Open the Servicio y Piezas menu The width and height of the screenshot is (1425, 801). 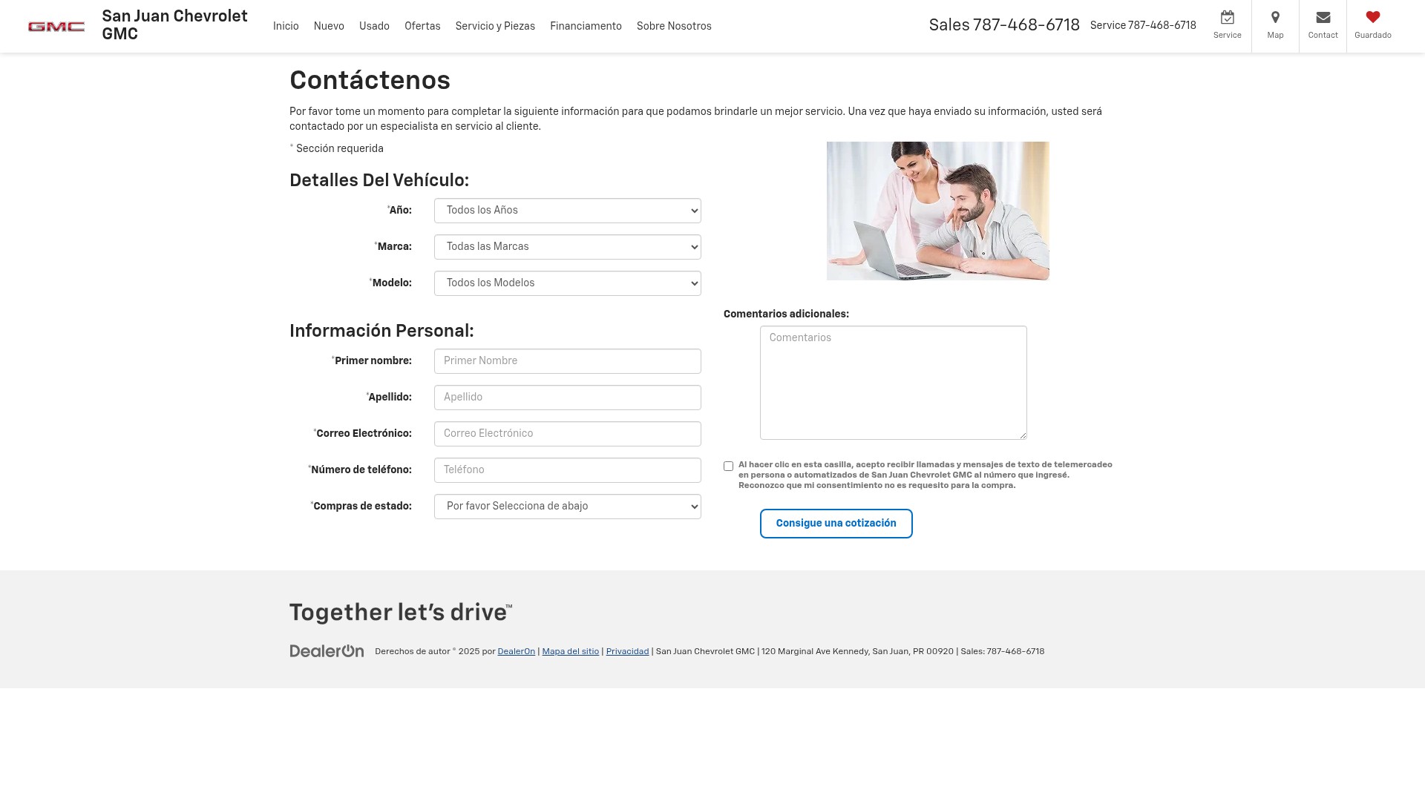[x=495, y=26]
